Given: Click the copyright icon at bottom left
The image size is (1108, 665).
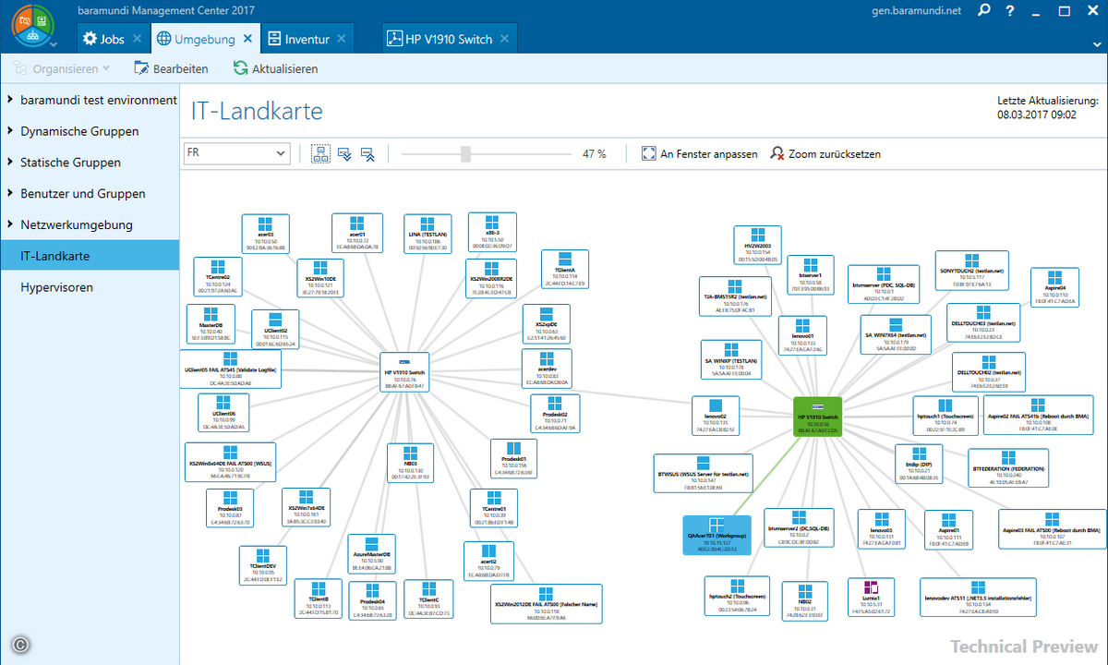Looking at the screenshot, I should point(20,645).
